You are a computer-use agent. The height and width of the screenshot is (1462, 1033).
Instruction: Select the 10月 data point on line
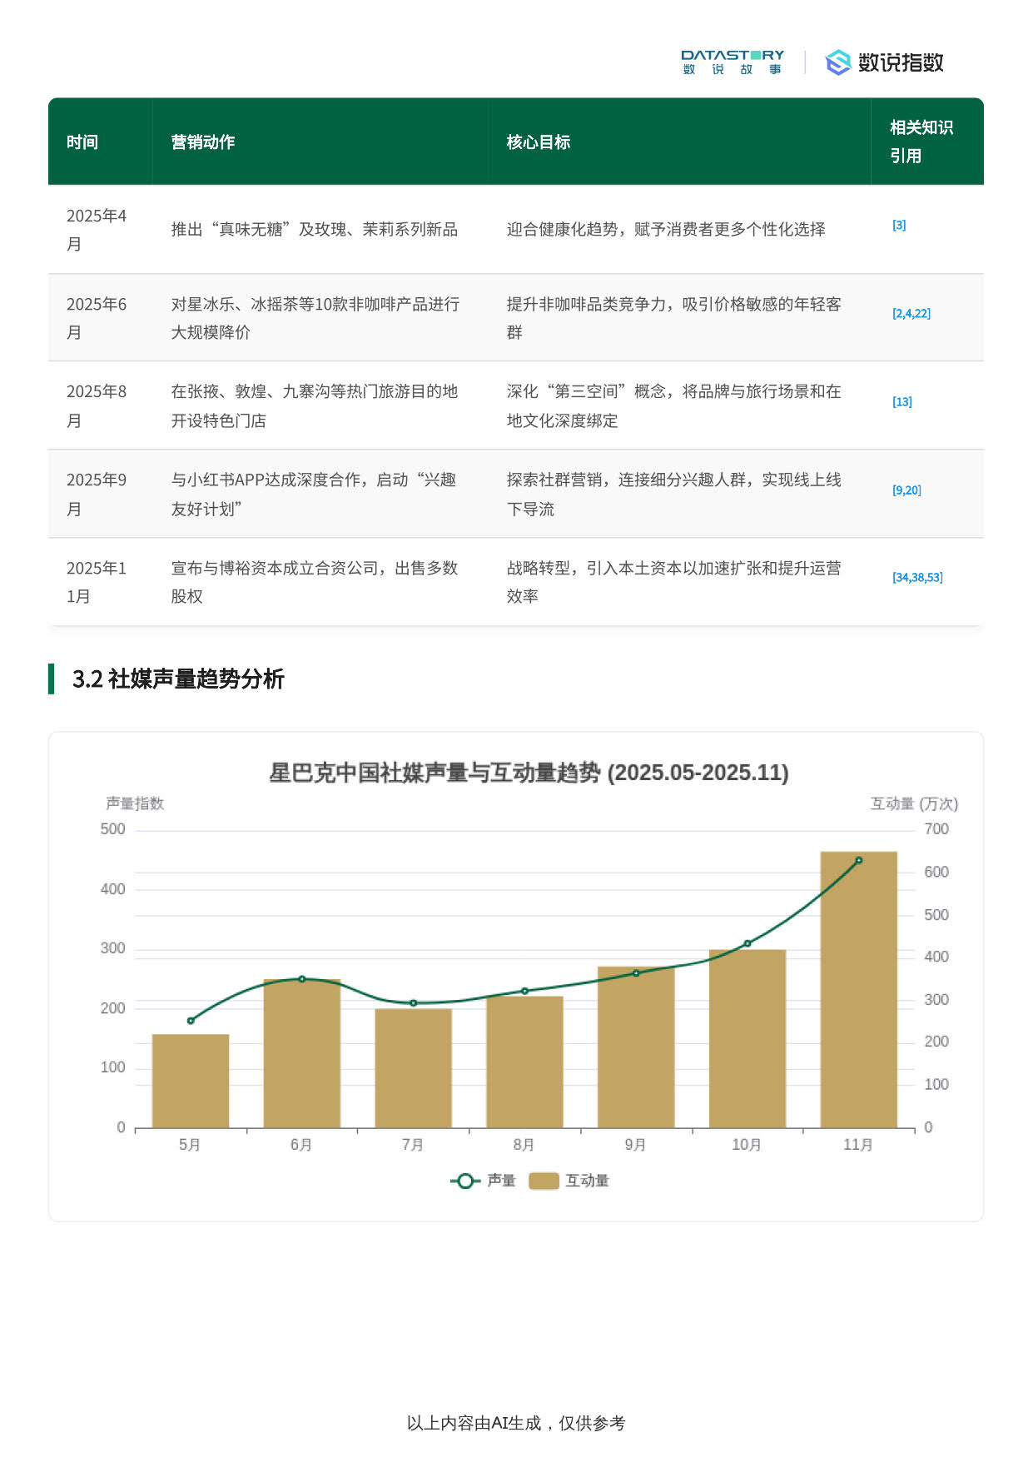[x=747, y=943]
